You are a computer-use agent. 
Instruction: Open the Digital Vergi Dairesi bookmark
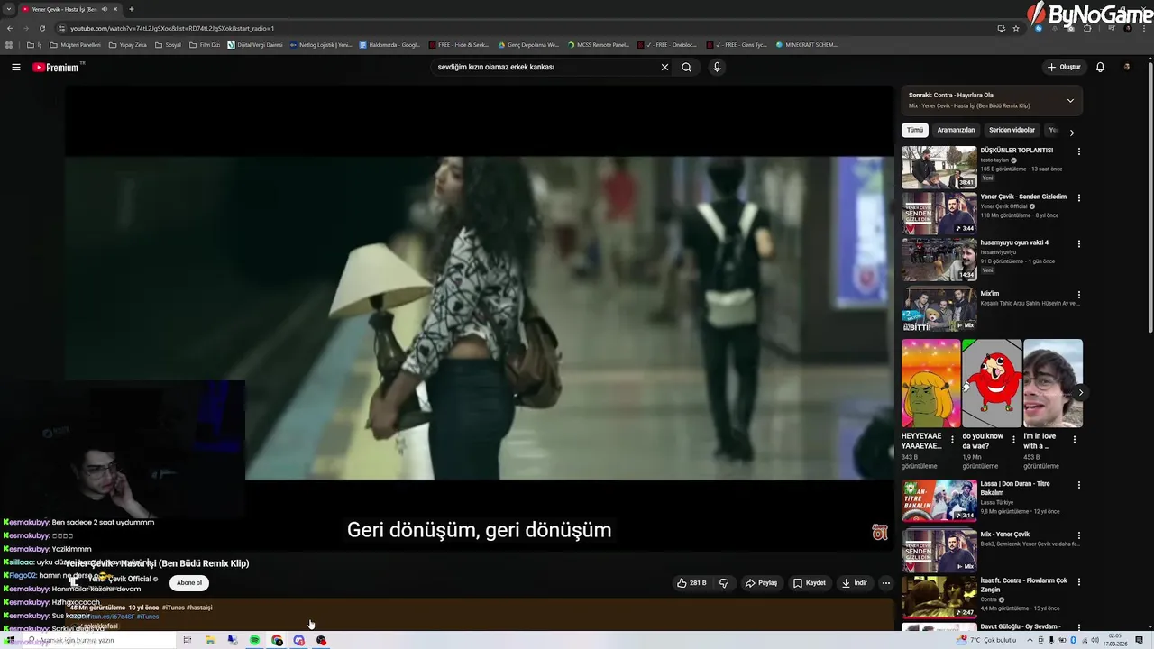[x=255, y=44]
